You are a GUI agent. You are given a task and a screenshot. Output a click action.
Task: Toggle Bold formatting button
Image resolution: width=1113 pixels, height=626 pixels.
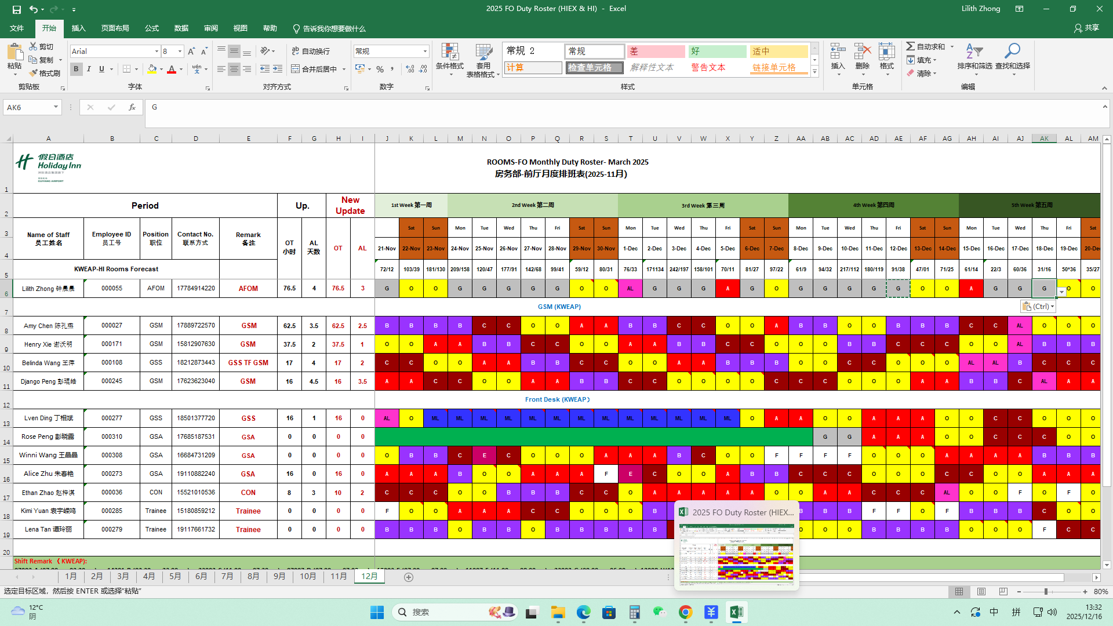pos(76,69)
